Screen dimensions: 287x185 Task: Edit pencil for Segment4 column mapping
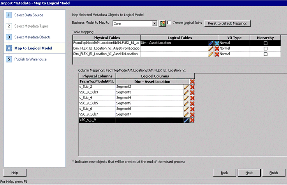pos(186,98)
